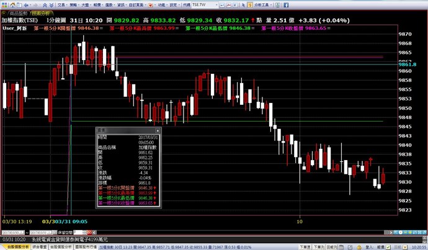This screenshot has height=250, width=428.
Task: Open the 交易 menu
Action: coord(61,4)
